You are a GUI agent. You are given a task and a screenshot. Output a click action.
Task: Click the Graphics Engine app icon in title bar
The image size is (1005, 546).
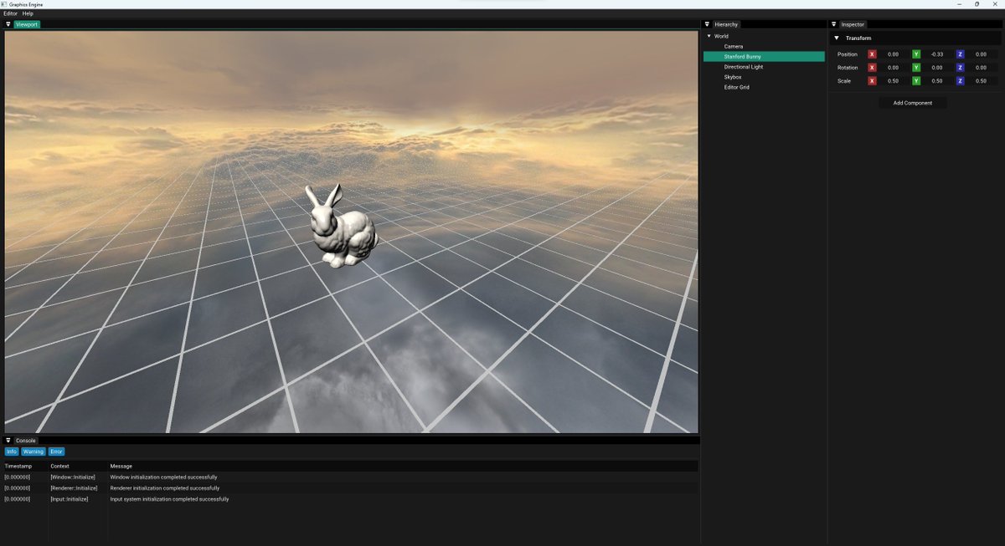tap(5, 4)
